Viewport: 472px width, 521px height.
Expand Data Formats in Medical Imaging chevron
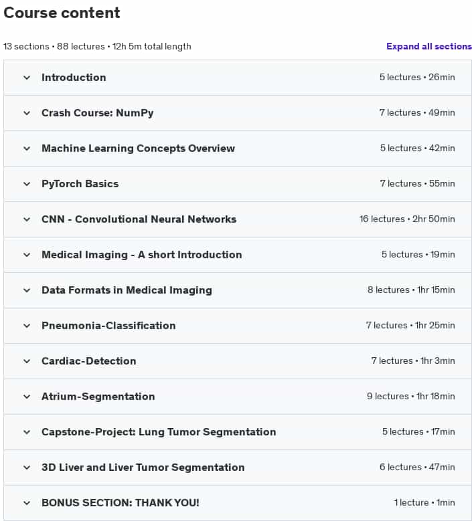27,290
